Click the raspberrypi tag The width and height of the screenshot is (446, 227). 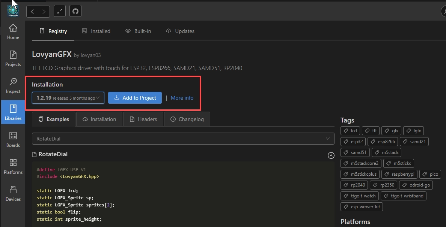[x=400, y=174]
